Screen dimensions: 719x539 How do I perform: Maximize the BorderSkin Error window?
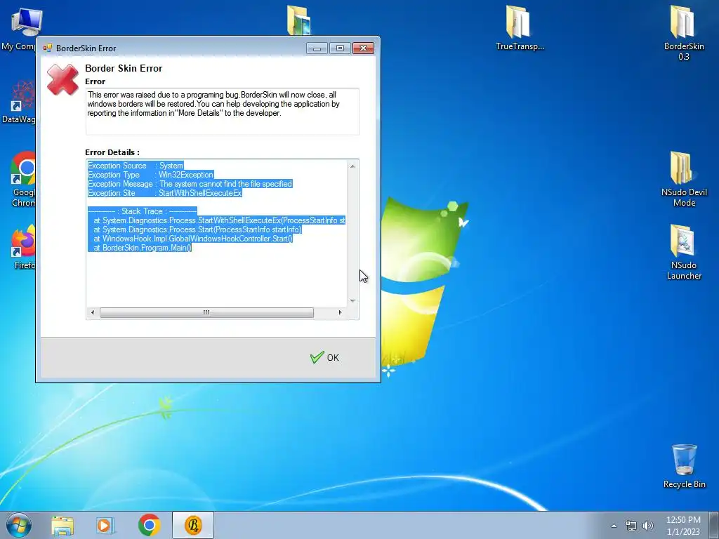point(340,48)
